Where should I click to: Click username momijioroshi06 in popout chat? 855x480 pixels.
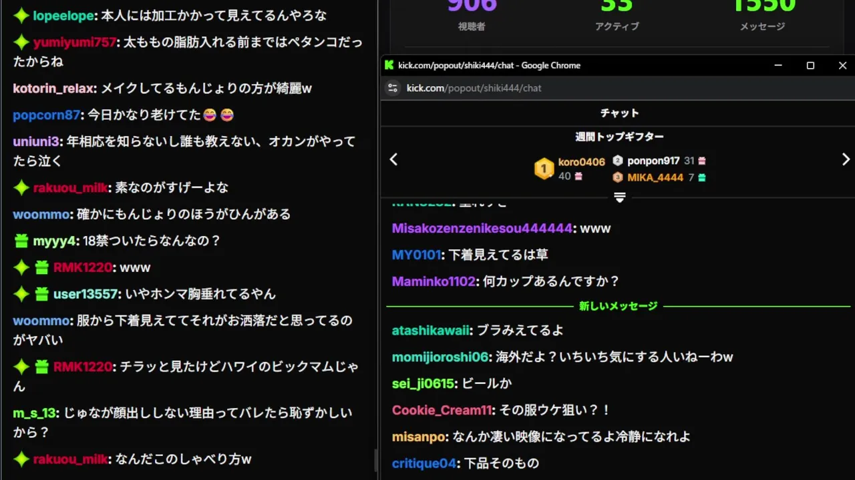pos(440,357)
